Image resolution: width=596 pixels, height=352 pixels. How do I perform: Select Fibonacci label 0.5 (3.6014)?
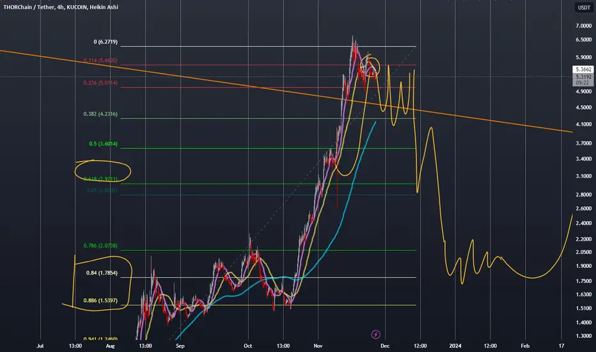pos(103,144)
